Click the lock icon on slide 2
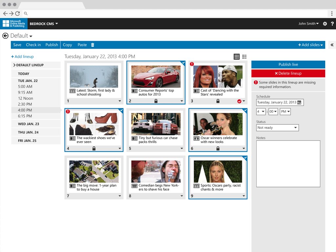The image size is (336, 252). click(156, 101)
